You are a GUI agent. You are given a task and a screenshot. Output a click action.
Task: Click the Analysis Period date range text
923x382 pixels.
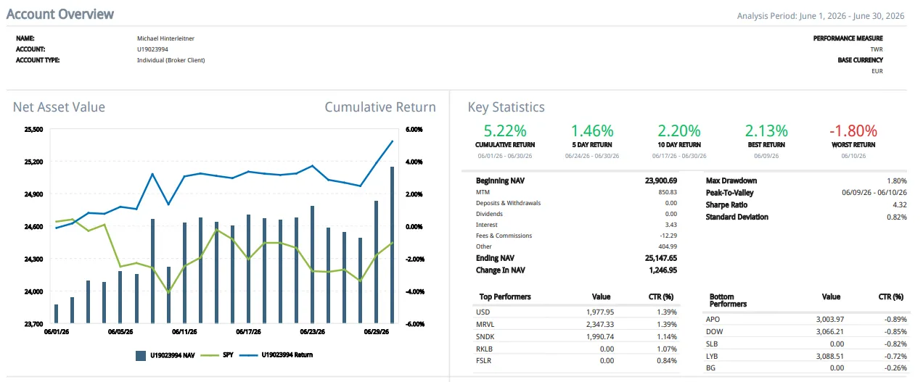pyautogui.click(x=821, y=16)
